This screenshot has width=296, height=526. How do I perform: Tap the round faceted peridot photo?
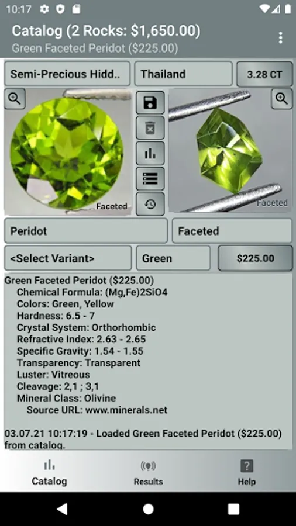point(67,151)
